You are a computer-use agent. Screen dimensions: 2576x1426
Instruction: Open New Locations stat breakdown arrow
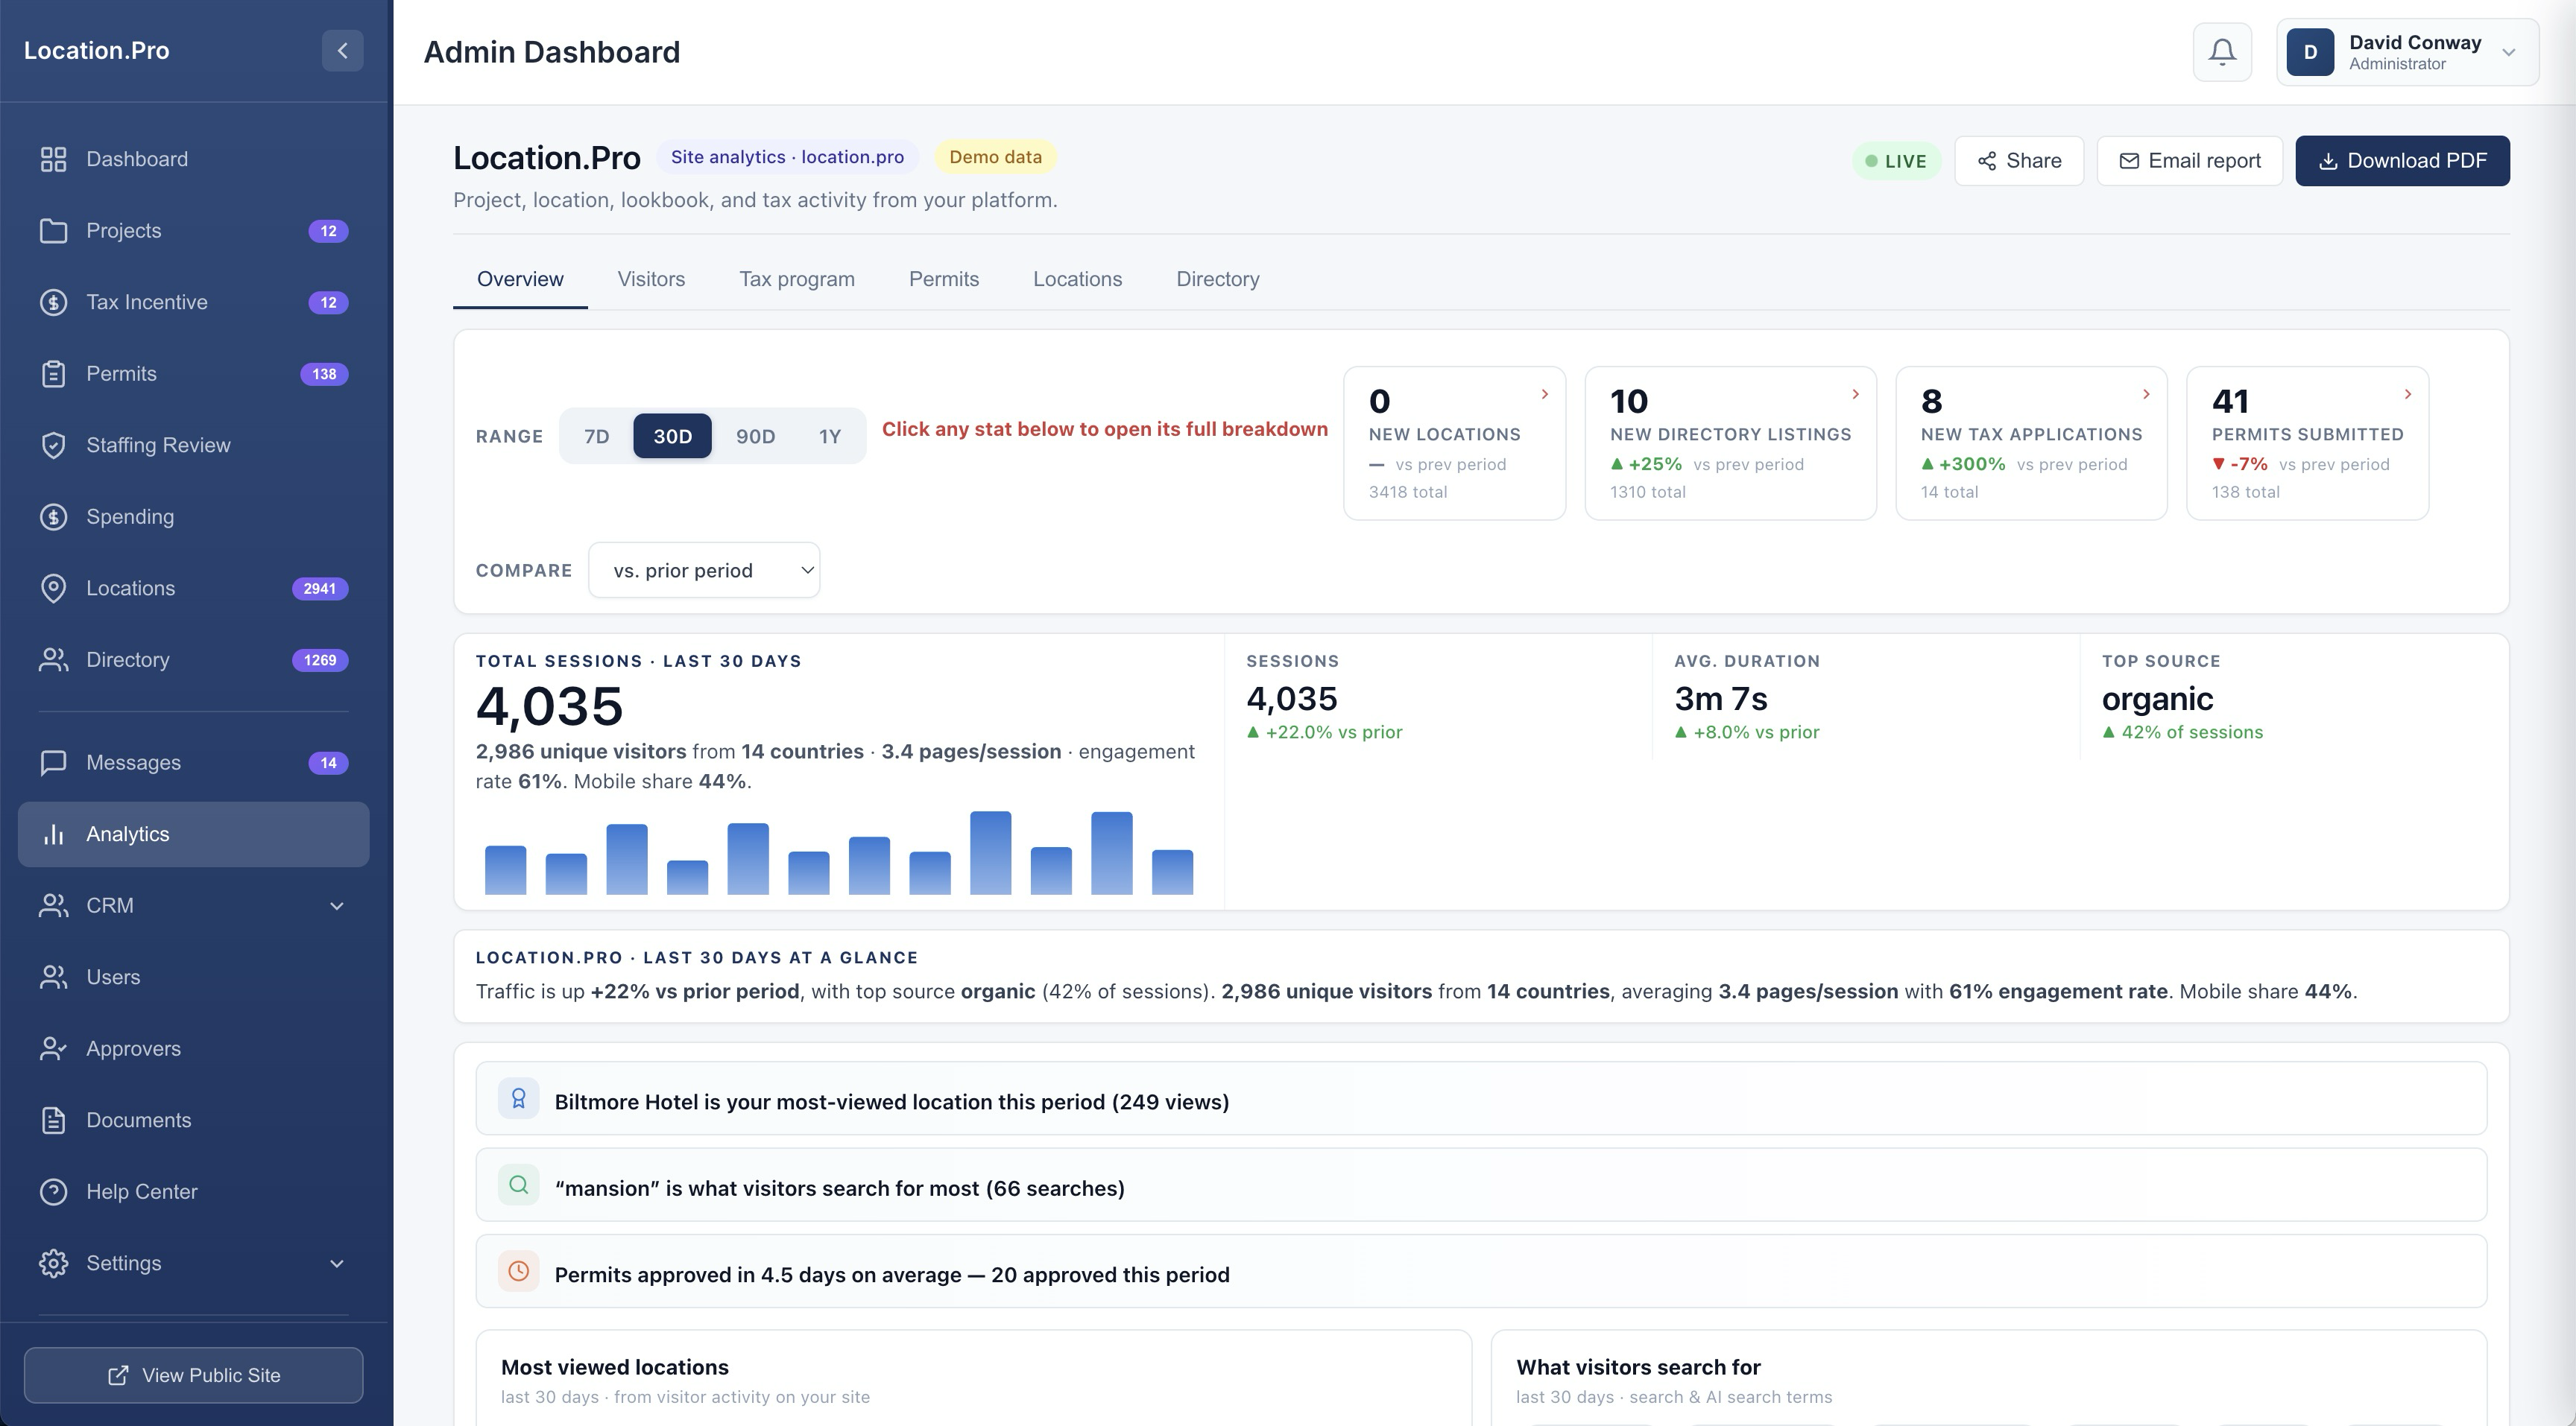[1544, 393]
